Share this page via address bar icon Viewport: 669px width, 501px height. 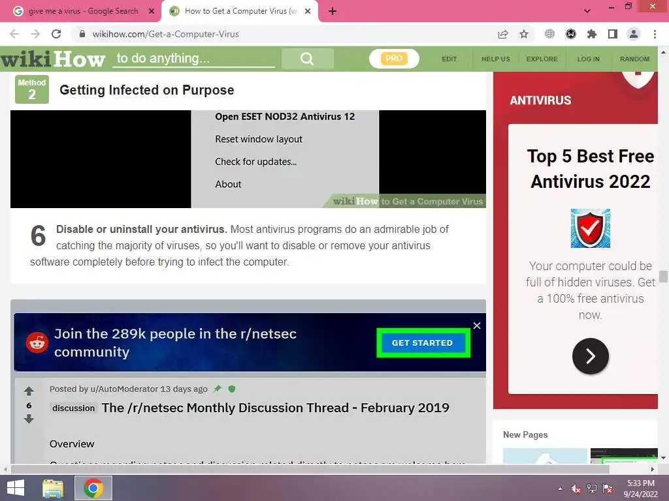(503, 34)
